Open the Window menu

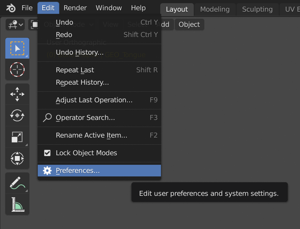(x=109, y=8)
